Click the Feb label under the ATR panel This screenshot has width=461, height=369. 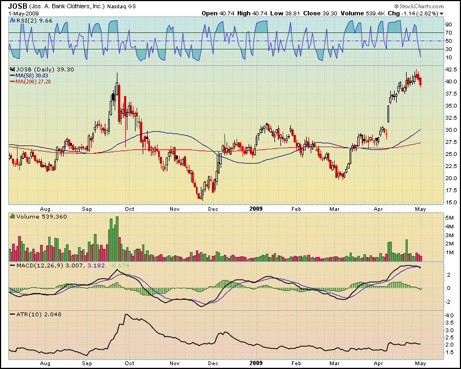tap(296, 363)
